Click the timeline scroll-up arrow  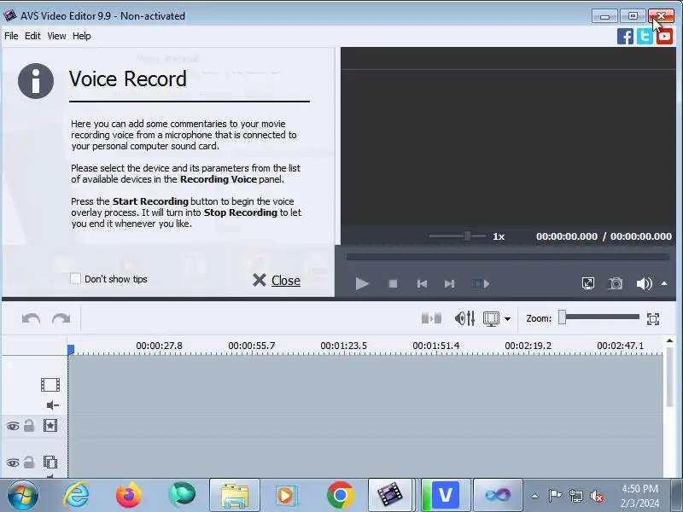(x=669, y=340)
